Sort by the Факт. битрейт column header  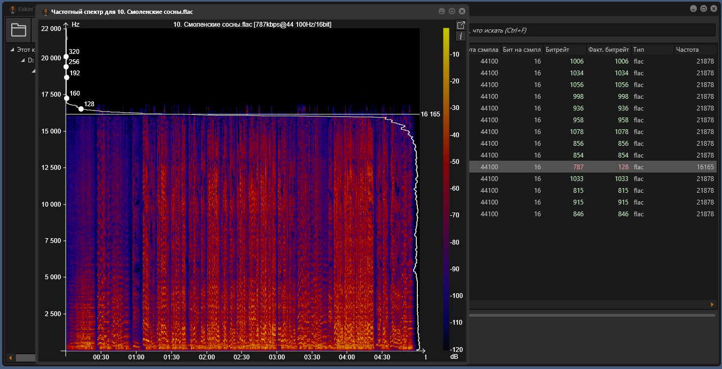point(608,50)
